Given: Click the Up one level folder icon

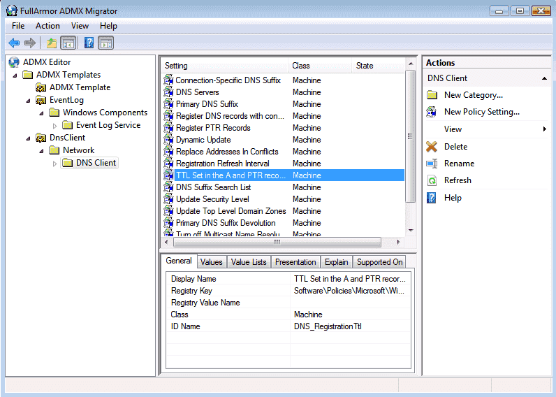Looking at the screenshot, I should coord(52,43).
